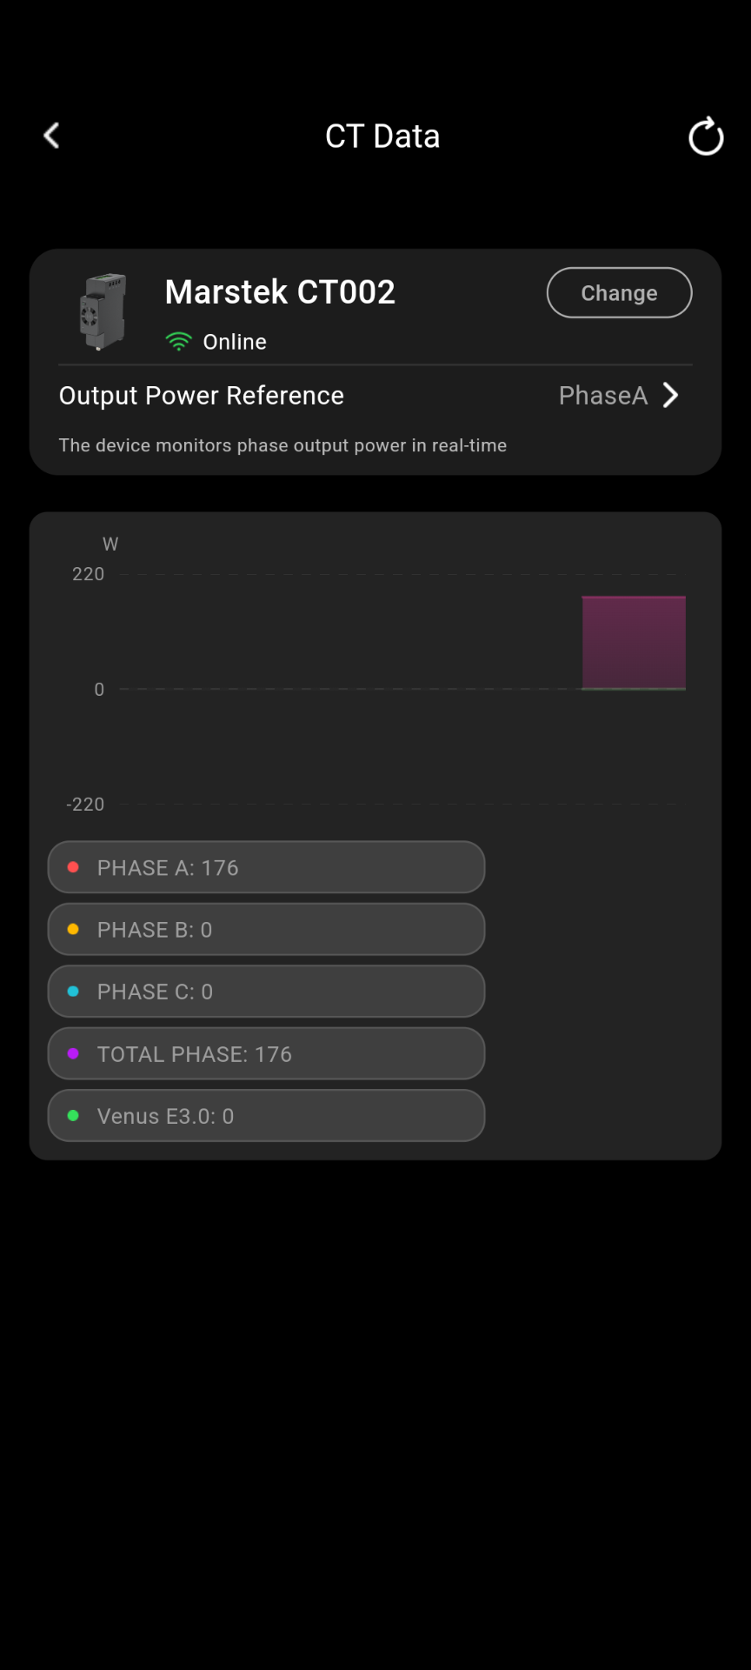Click the purple TOTAL PHASE dot

[74, 1054]
